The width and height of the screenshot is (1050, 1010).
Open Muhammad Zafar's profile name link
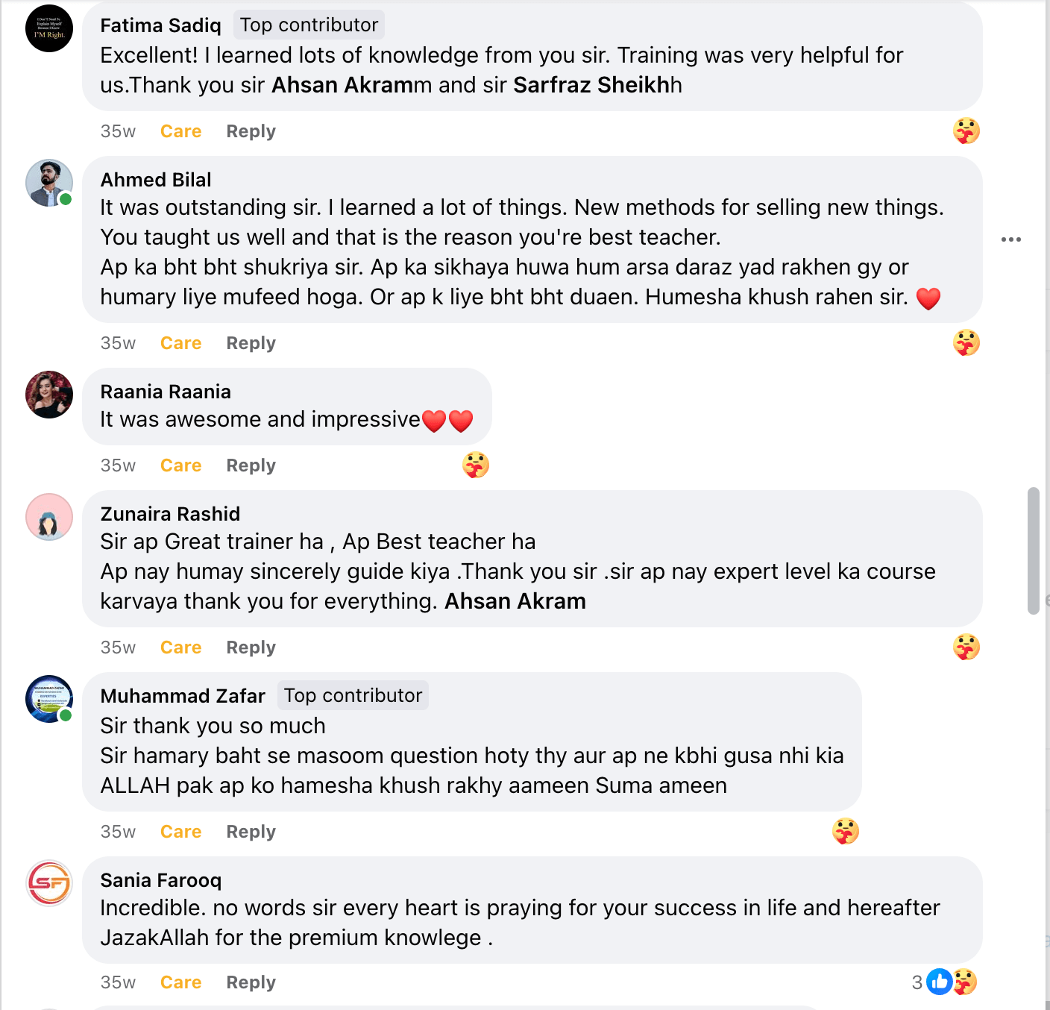point(183,696)
